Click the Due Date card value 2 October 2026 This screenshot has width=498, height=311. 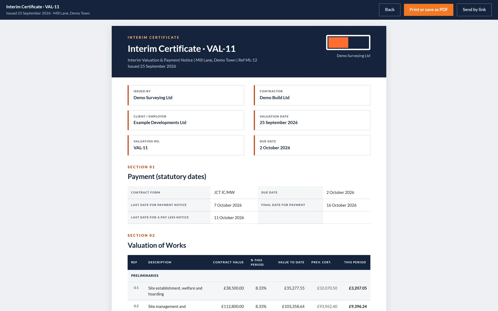(275, 148)
